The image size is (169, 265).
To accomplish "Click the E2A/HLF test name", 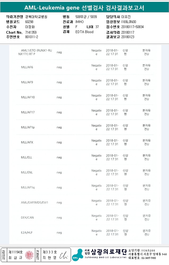I will tap(27, 233).
